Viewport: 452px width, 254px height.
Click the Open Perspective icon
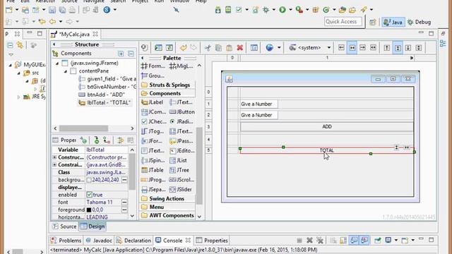373,22
